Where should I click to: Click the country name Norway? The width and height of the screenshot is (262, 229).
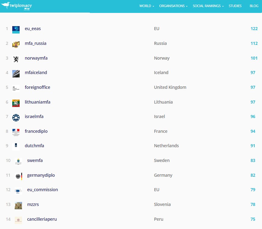point(162,58)
